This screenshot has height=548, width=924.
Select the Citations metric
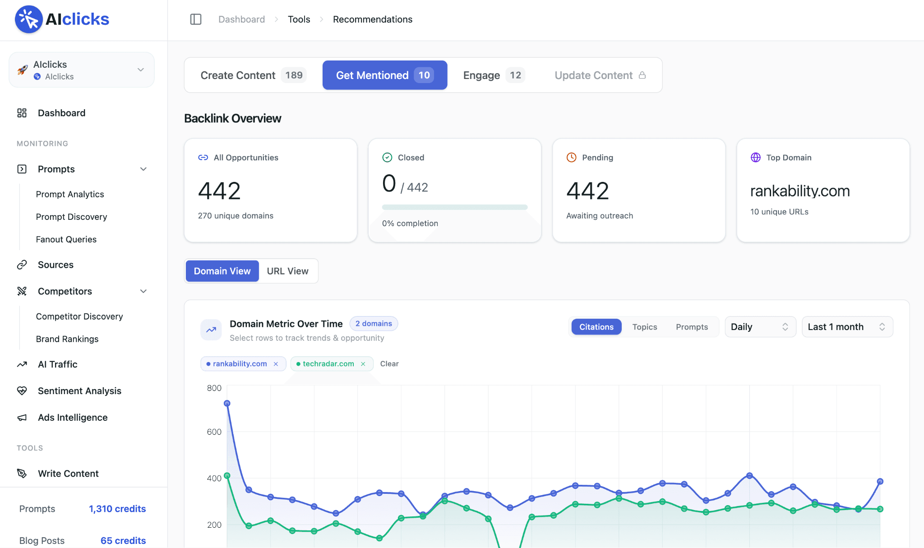click(596, 327)
